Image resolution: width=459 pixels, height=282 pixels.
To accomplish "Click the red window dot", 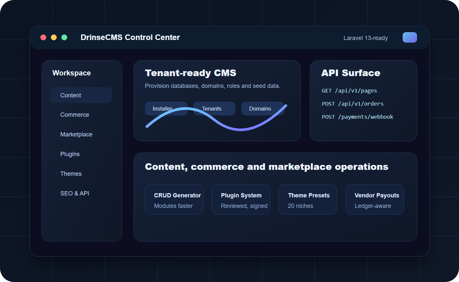I will click(x=43, y=37).
